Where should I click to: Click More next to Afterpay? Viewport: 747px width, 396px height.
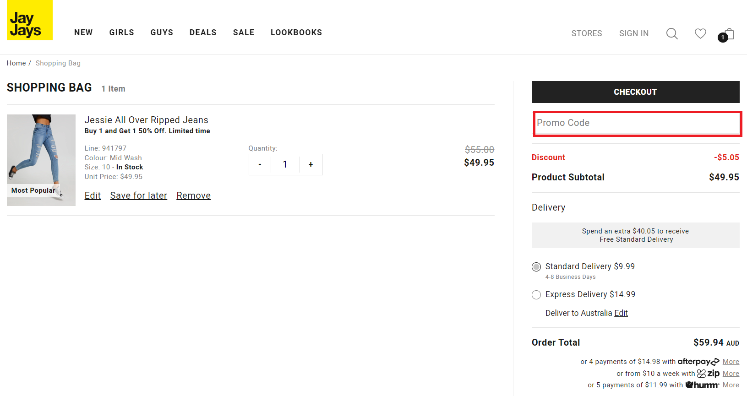pyautogui.click(x=731, y=362)
